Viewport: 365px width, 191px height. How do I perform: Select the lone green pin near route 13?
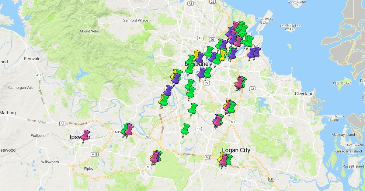185,129
